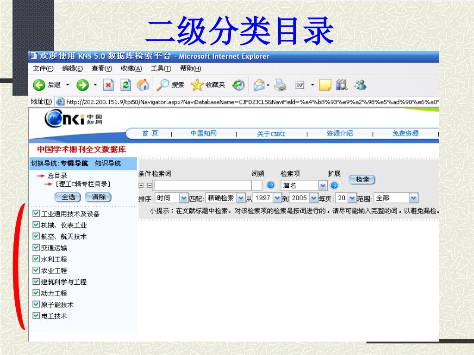Viewport: 474px width, 355px height.
Task: Open browsing History clock icon
Action: 238,85
